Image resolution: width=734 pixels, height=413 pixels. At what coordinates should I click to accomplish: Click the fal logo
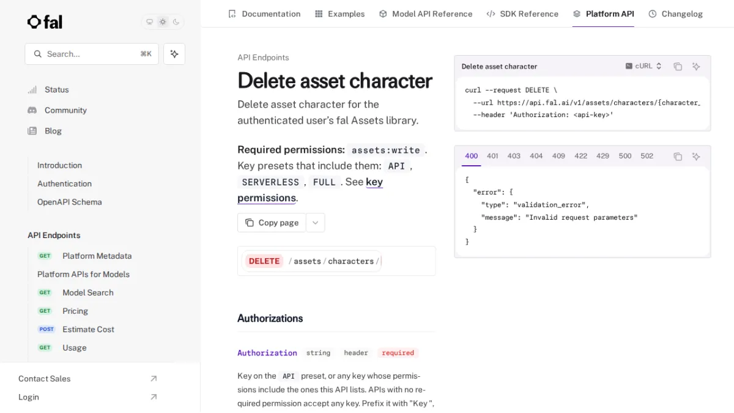pyautogui.click(x=45, y=22)
